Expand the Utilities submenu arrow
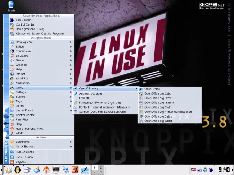This screenshot has height=175, width=234. coord(71,106)
